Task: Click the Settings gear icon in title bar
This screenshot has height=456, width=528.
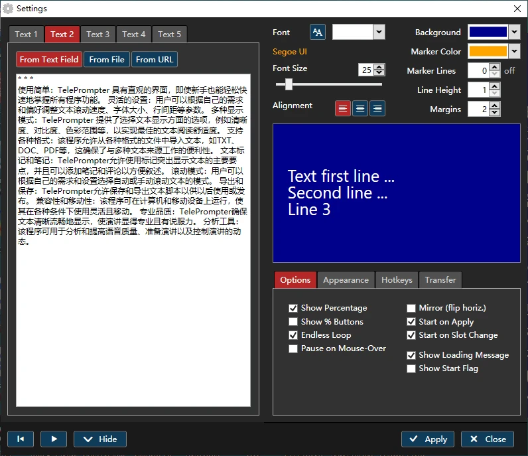Action: (8, 9)
